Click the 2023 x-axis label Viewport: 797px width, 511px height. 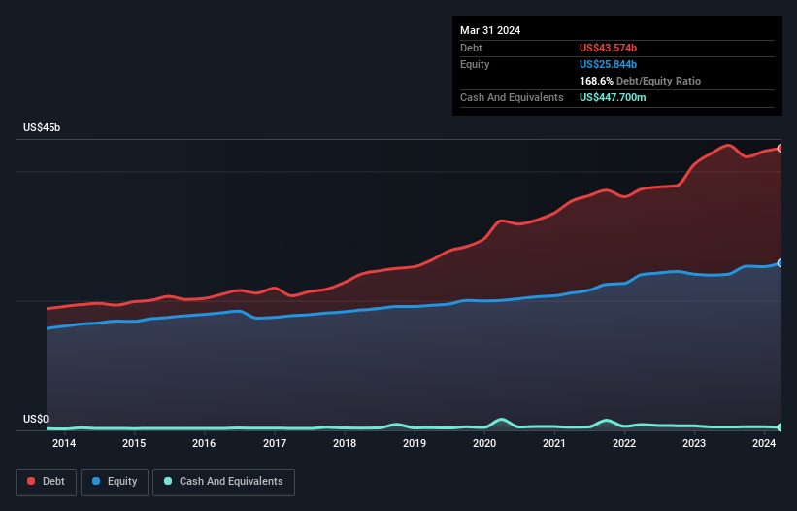click(x=694, y=443)
